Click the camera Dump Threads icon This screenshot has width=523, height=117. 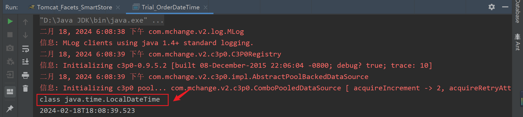[10, 48]
